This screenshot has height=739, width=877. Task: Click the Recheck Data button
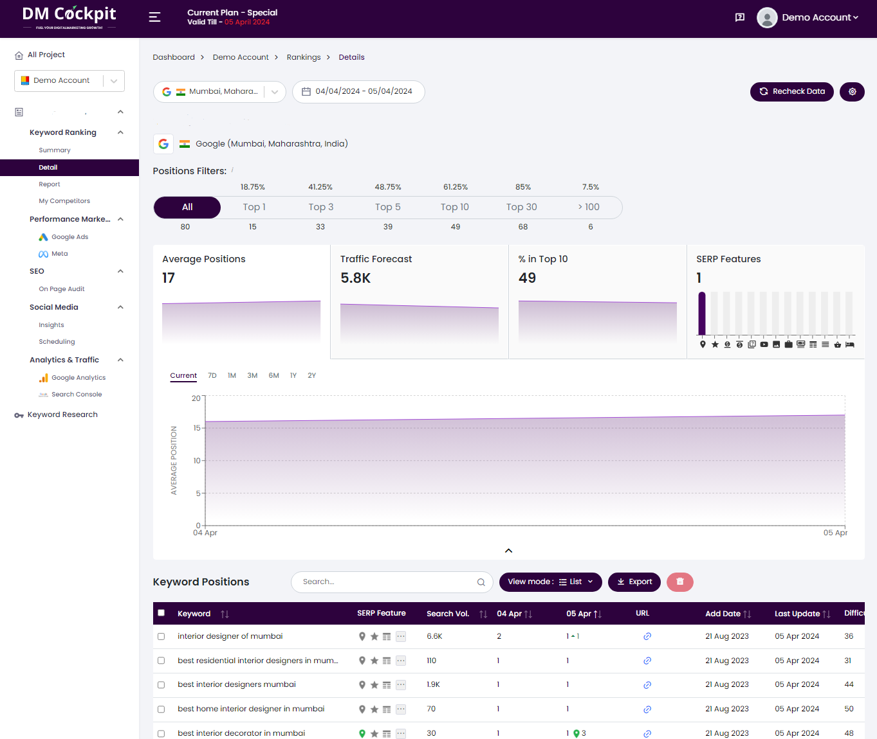(x=792, y=91)
